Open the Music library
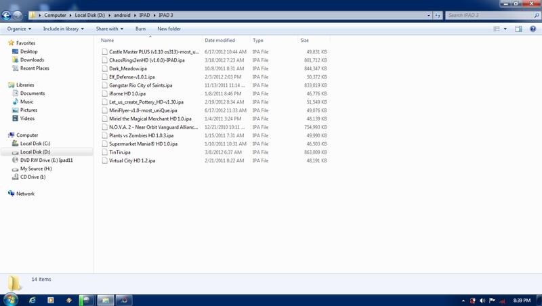 pyautogui.click(x=26, y=102)
